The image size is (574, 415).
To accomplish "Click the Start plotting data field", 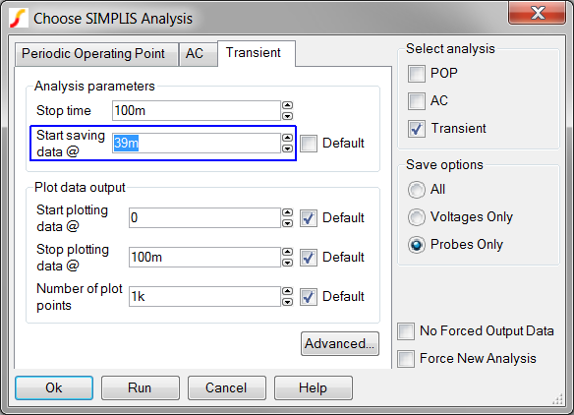I will coord(204,218).
